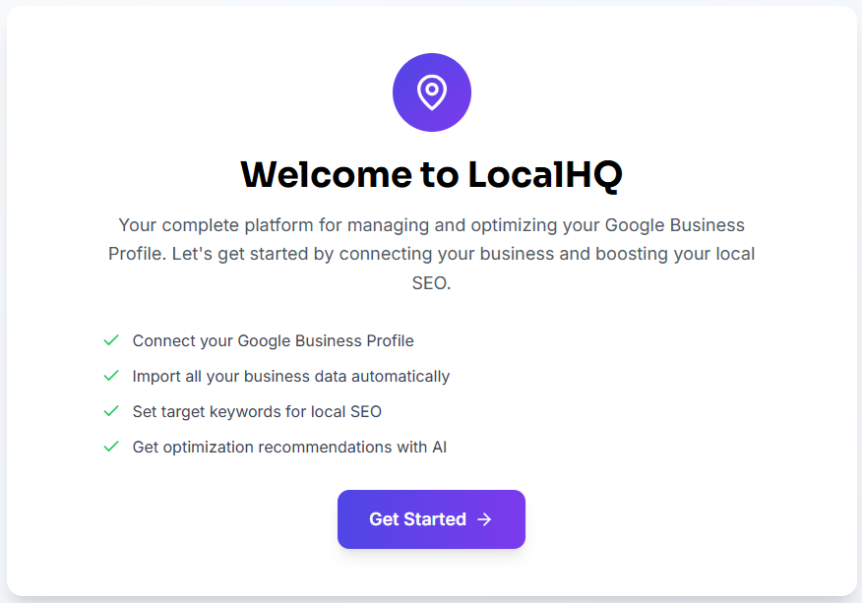Select the checkmark beside Import all your business data automatically

coord(111,376)
